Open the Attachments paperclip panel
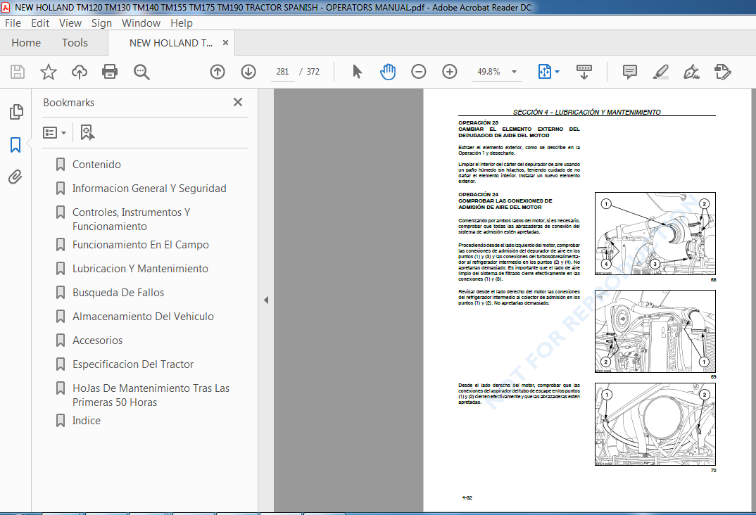Viewport: 756px width, 515px height. pos(15,177)
